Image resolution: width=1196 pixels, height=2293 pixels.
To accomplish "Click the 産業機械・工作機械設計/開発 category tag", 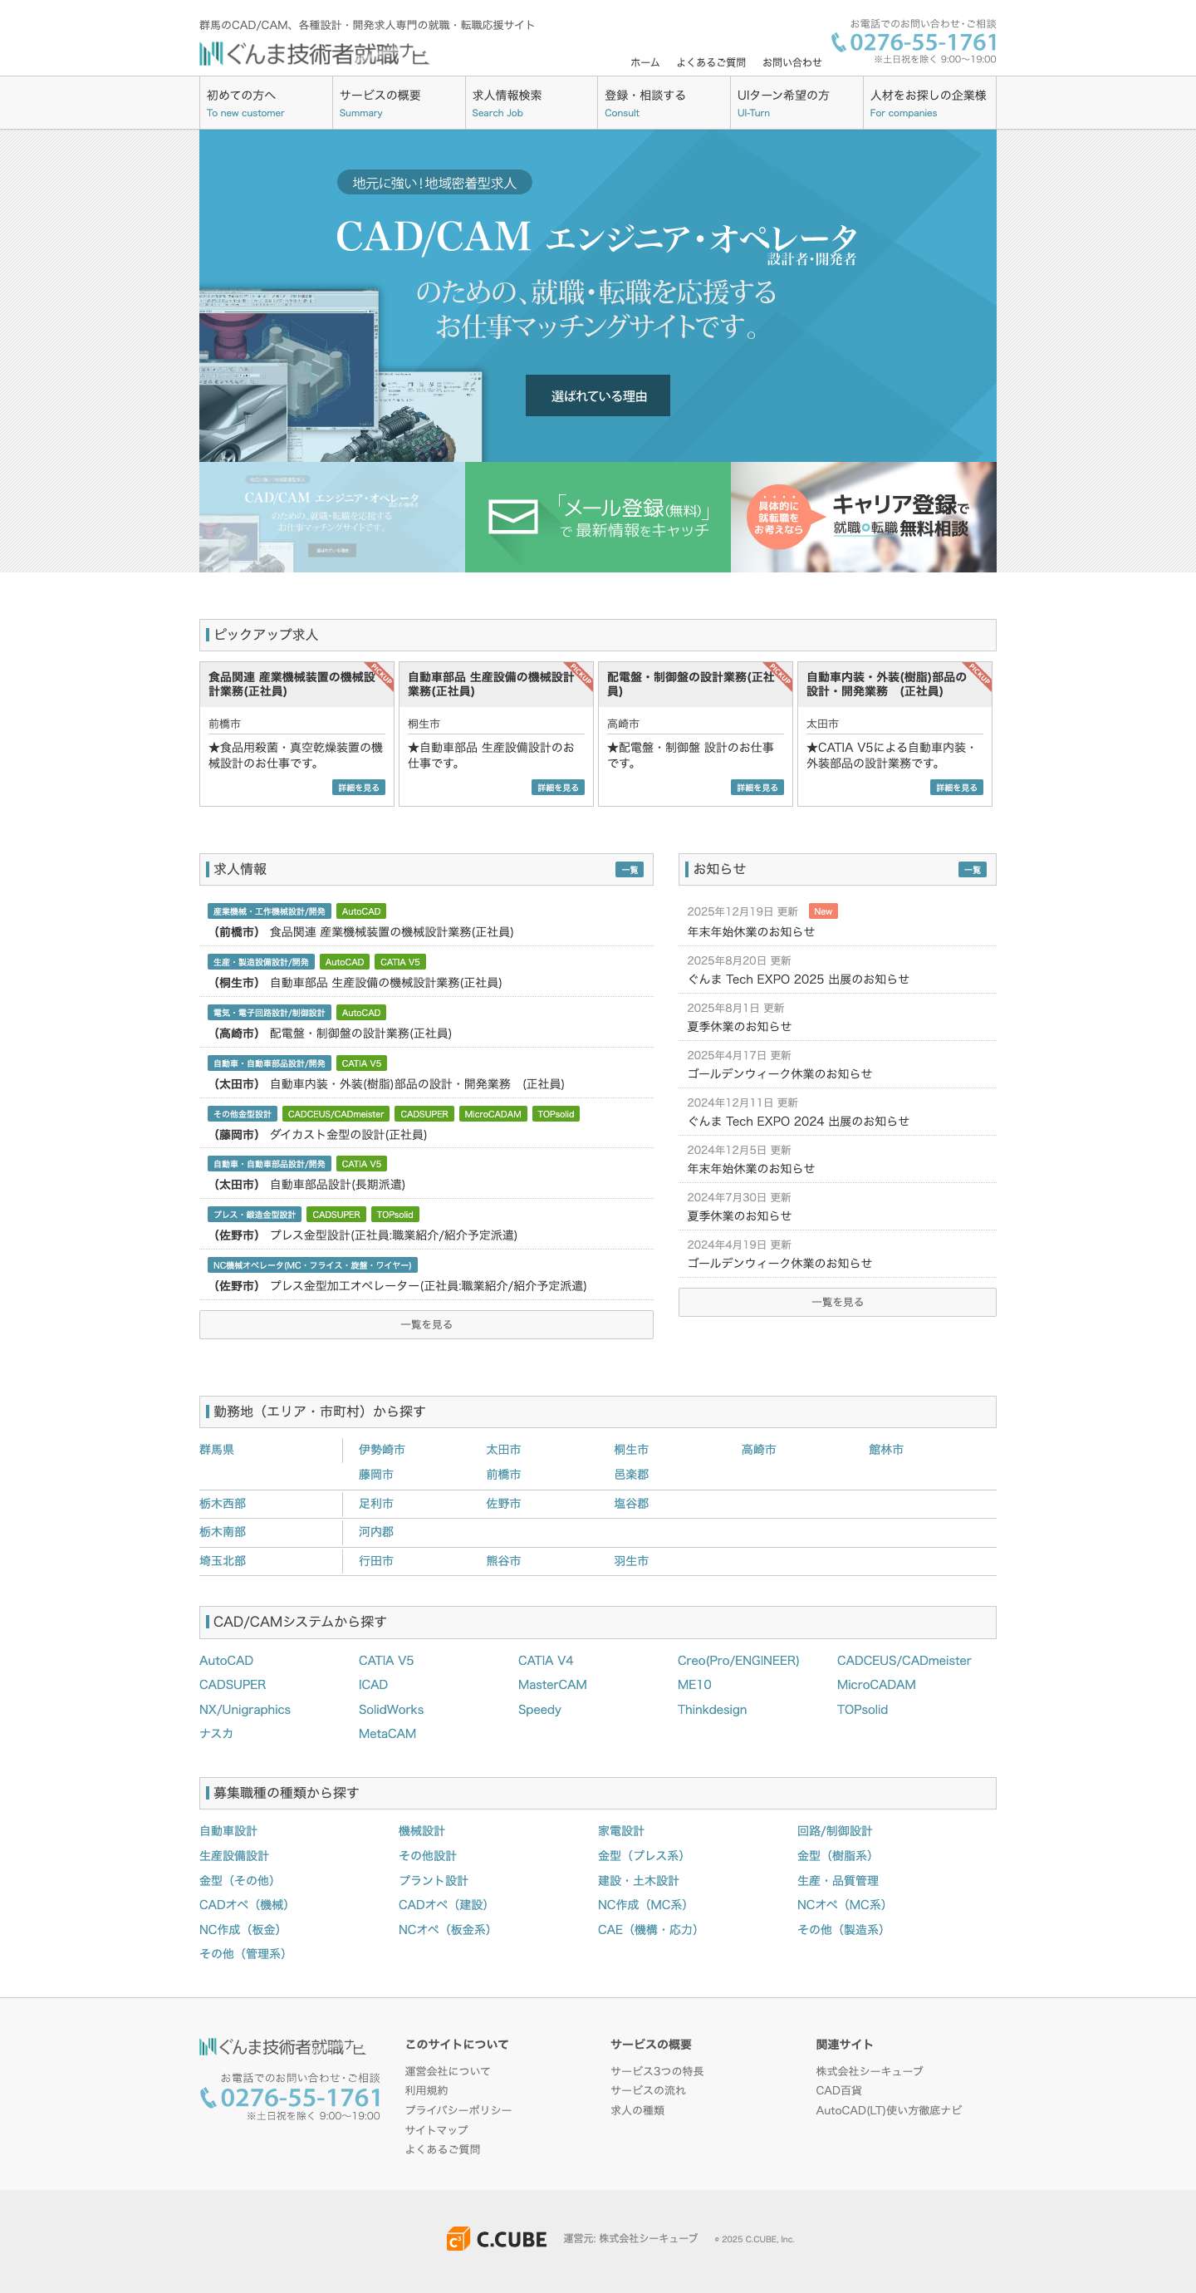I will pos(270,911).
